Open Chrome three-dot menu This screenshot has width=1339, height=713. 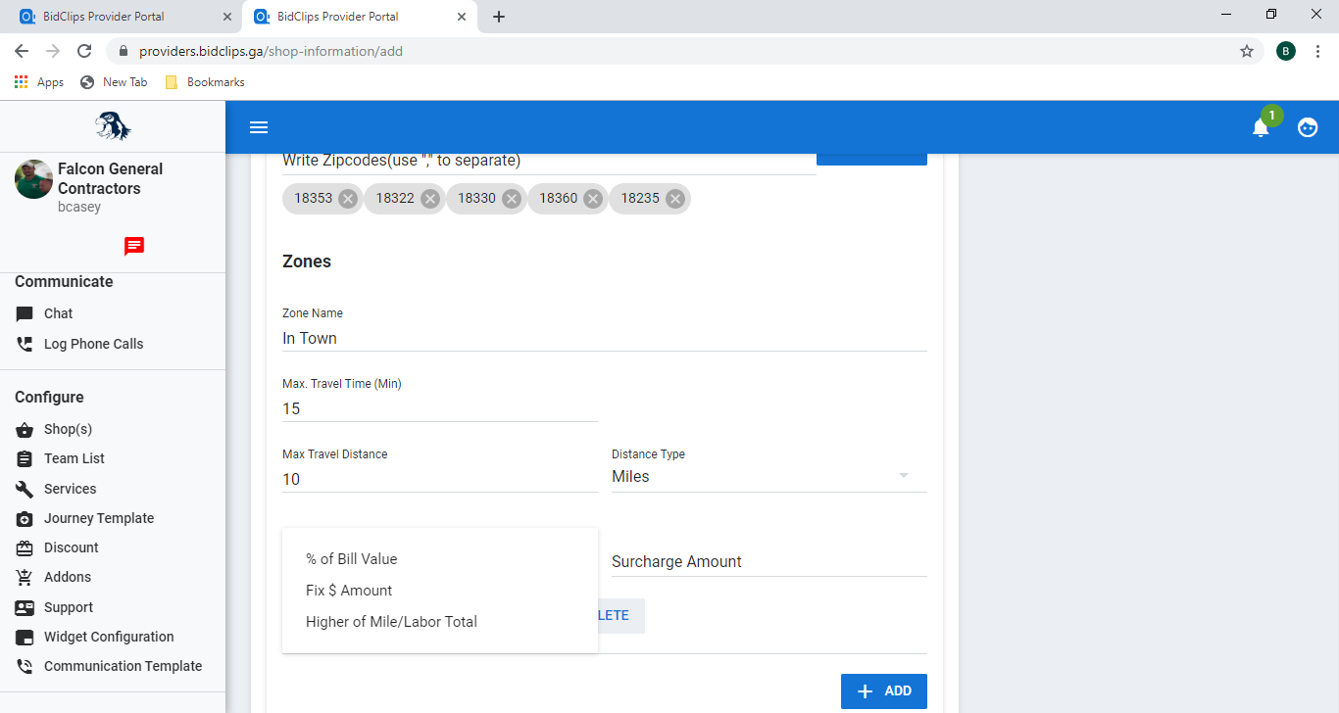pyautogui.click(x=1317, y=51)
